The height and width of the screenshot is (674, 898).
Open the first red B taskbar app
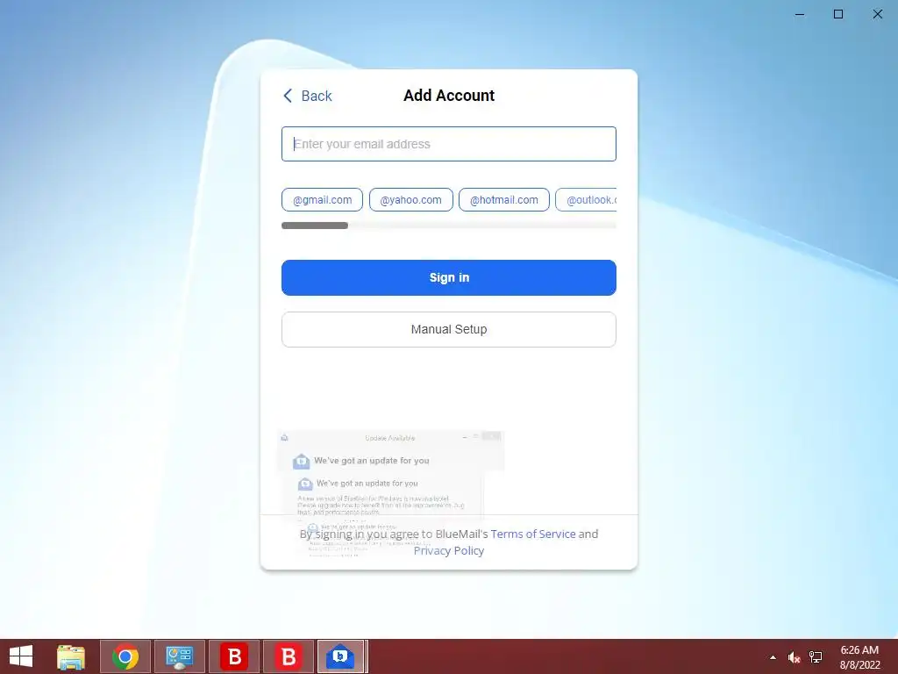point(233,656)
